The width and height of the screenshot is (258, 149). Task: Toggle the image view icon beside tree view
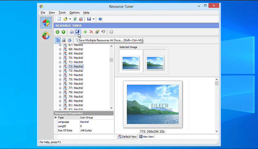(x=64, y=40)
